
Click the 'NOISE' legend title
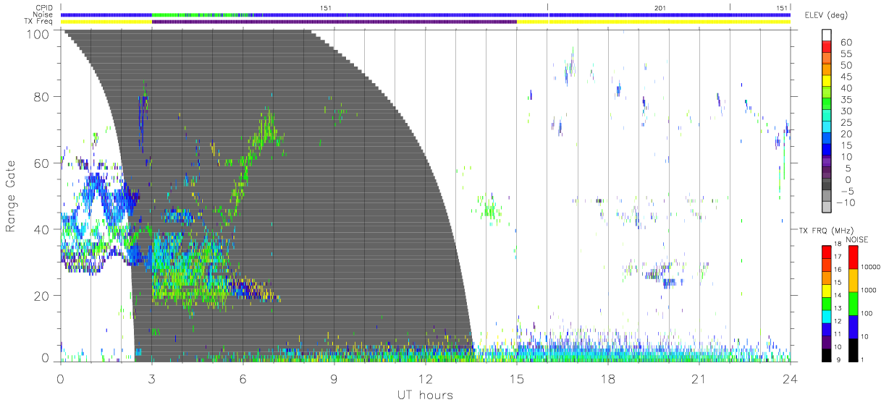pyautogui.click(x=858, y=239)
